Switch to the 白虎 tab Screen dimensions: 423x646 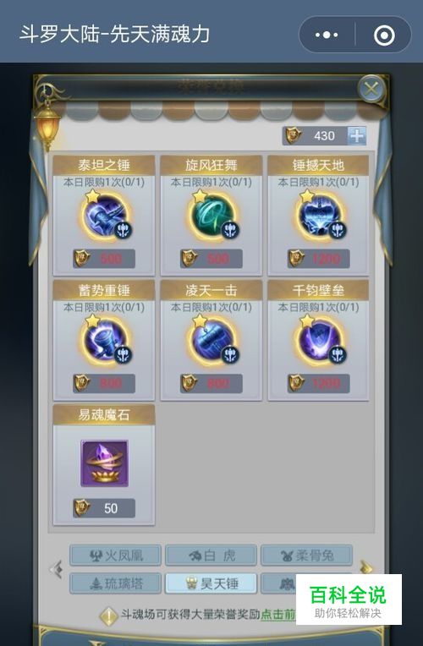point(211,556)
